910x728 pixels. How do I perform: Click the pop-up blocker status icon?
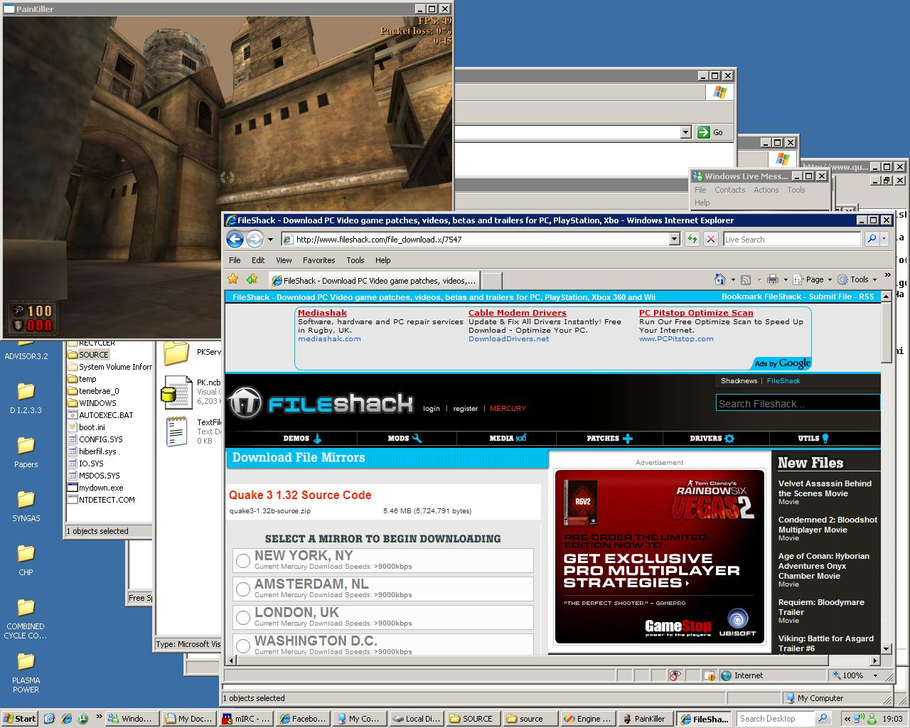(709, 675)
